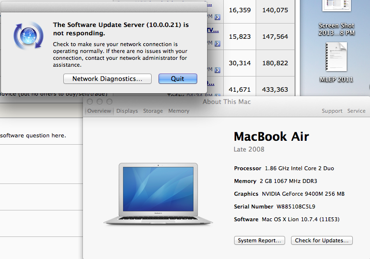
Task: Open System Report in About This Mac
Action: 259,240
